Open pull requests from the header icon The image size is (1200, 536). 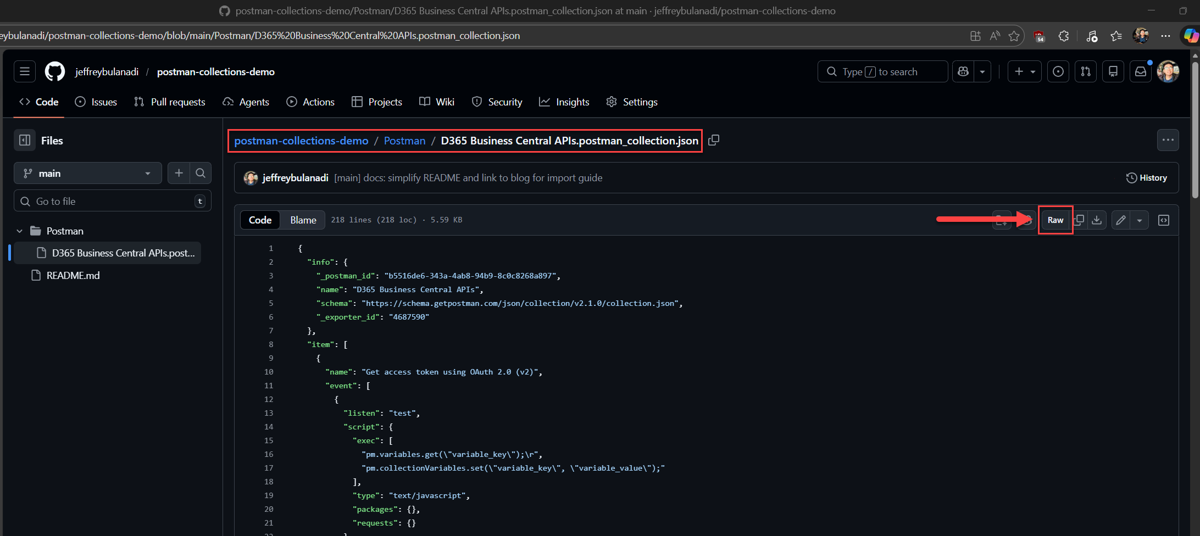pyautogui.click(x=1086, y=71)
